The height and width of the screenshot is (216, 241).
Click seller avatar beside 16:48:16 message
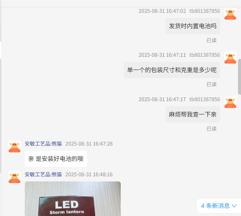point(15,177)
